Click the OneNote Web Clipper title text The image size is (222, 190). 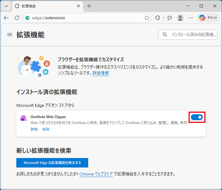pyautogui.click(x=48, y=117)
